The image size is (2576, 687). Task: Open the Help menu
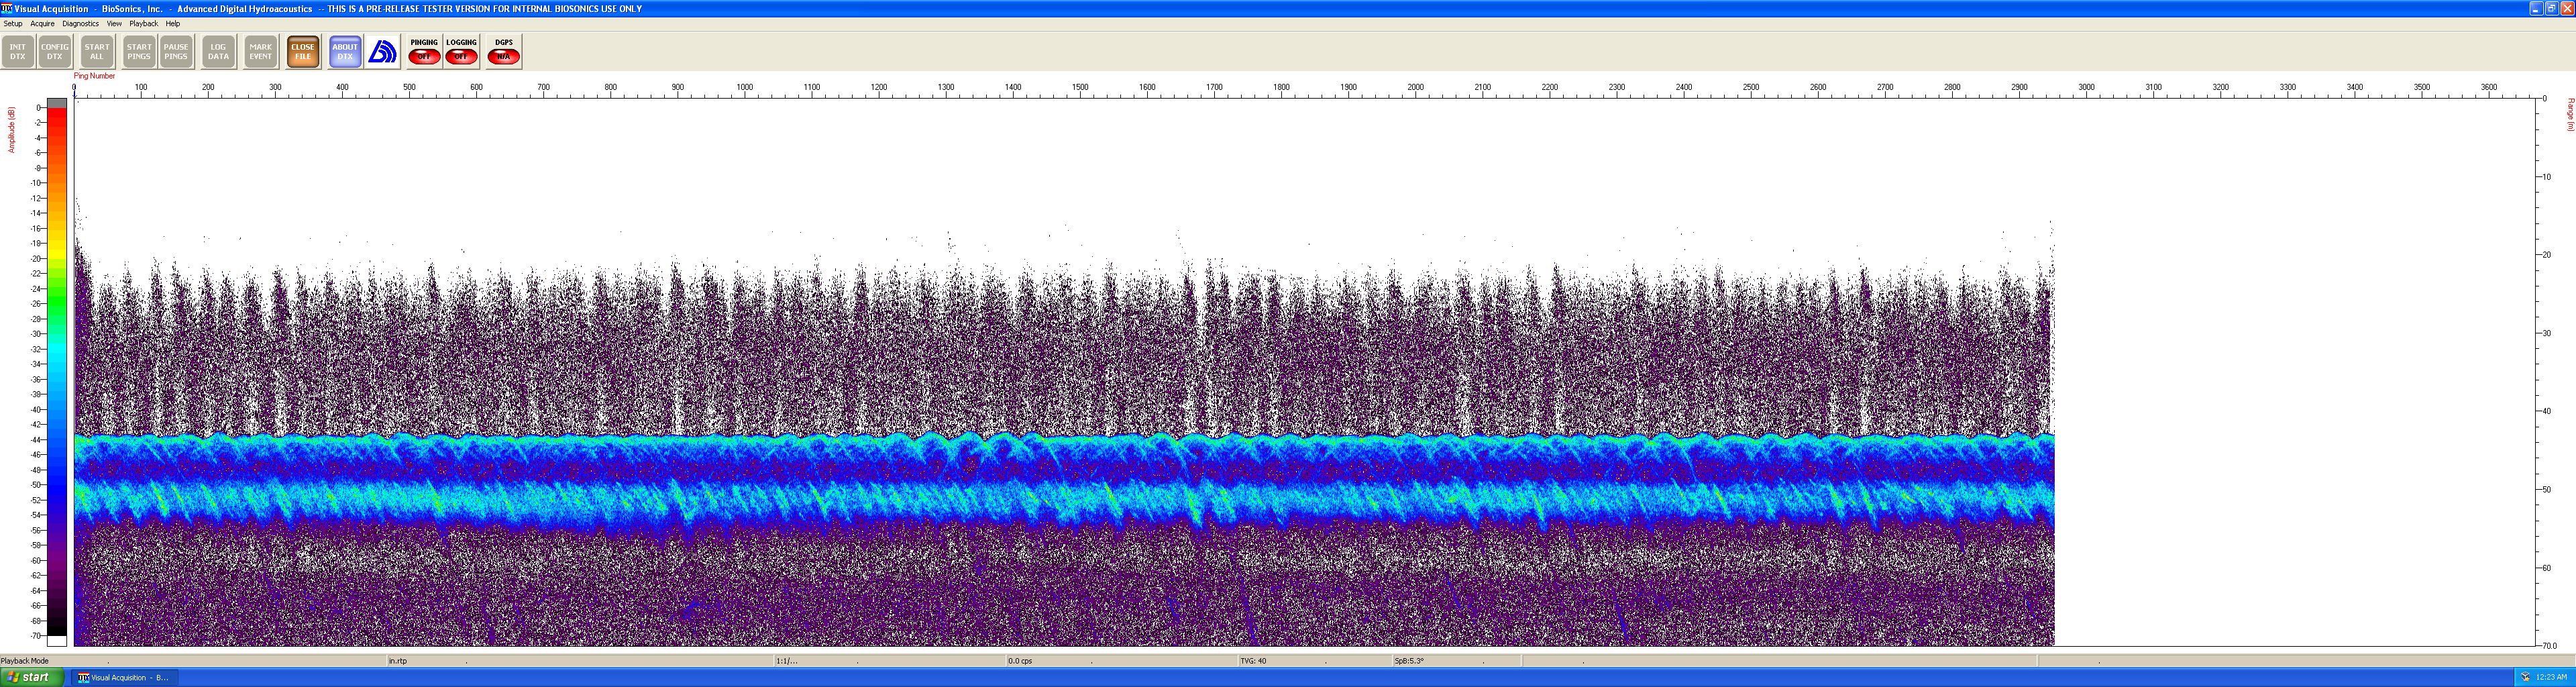[x=173, y=24]
